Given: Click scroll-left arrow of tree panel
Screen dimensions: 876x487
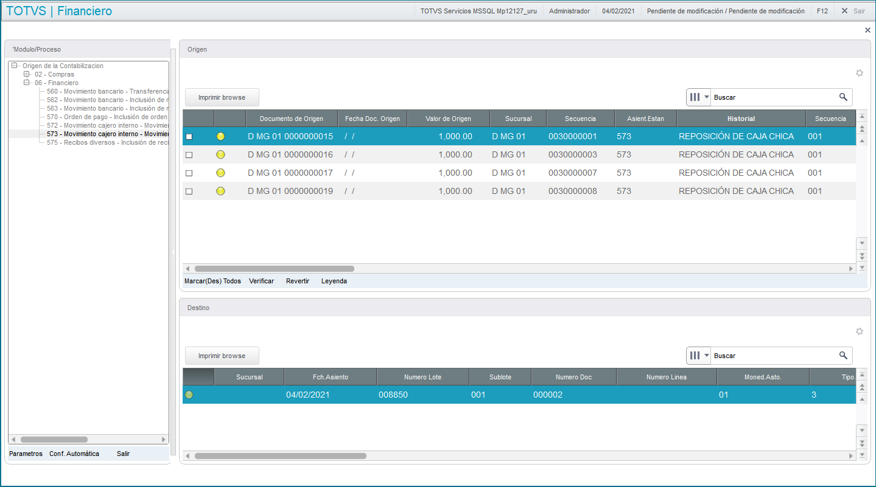Looking at the screenshot, I should (x=13, y=439).
